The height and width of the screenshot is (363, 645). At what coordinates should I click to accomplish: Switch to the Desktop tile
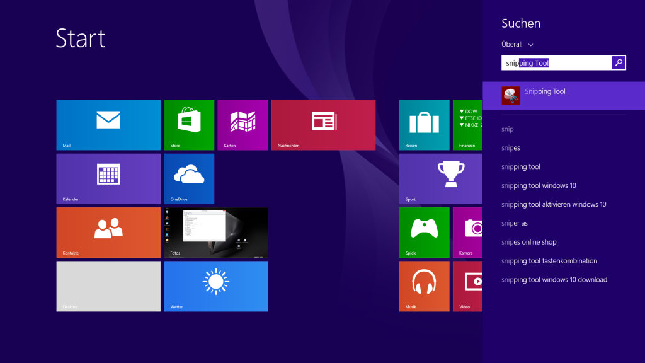[108, 286]
